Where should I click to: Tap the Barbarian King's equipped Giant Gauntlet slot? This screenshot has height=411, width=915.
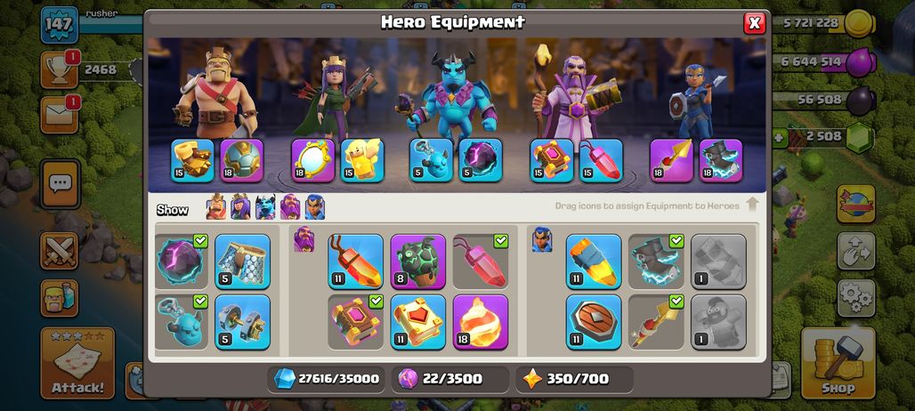tap(192, 160)
